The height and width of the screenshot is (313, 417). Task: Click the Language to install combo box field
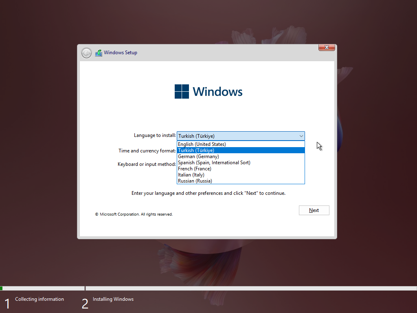241,136
